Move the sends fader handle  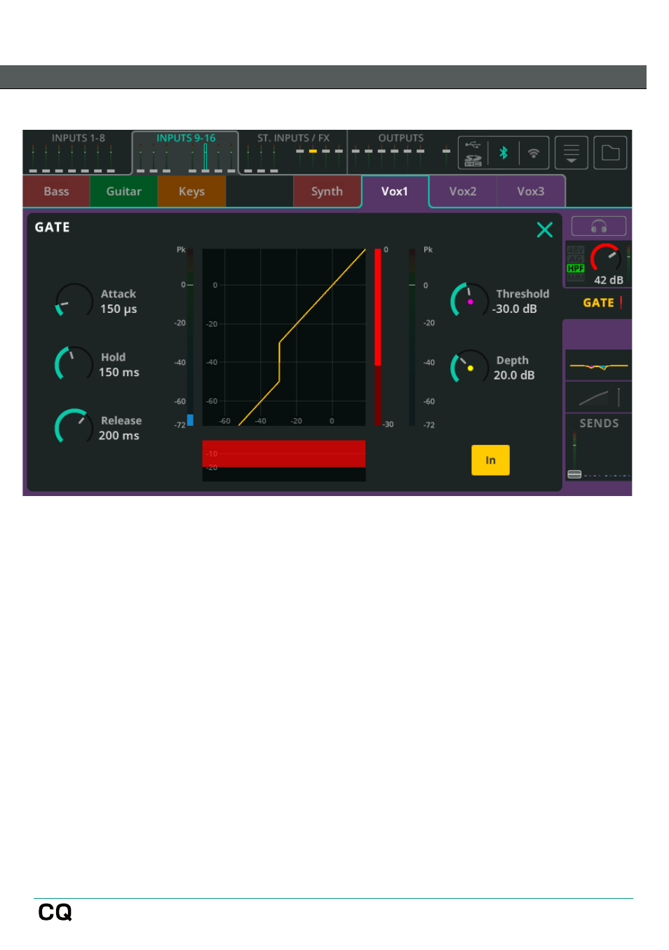click(x=574, y=474)
